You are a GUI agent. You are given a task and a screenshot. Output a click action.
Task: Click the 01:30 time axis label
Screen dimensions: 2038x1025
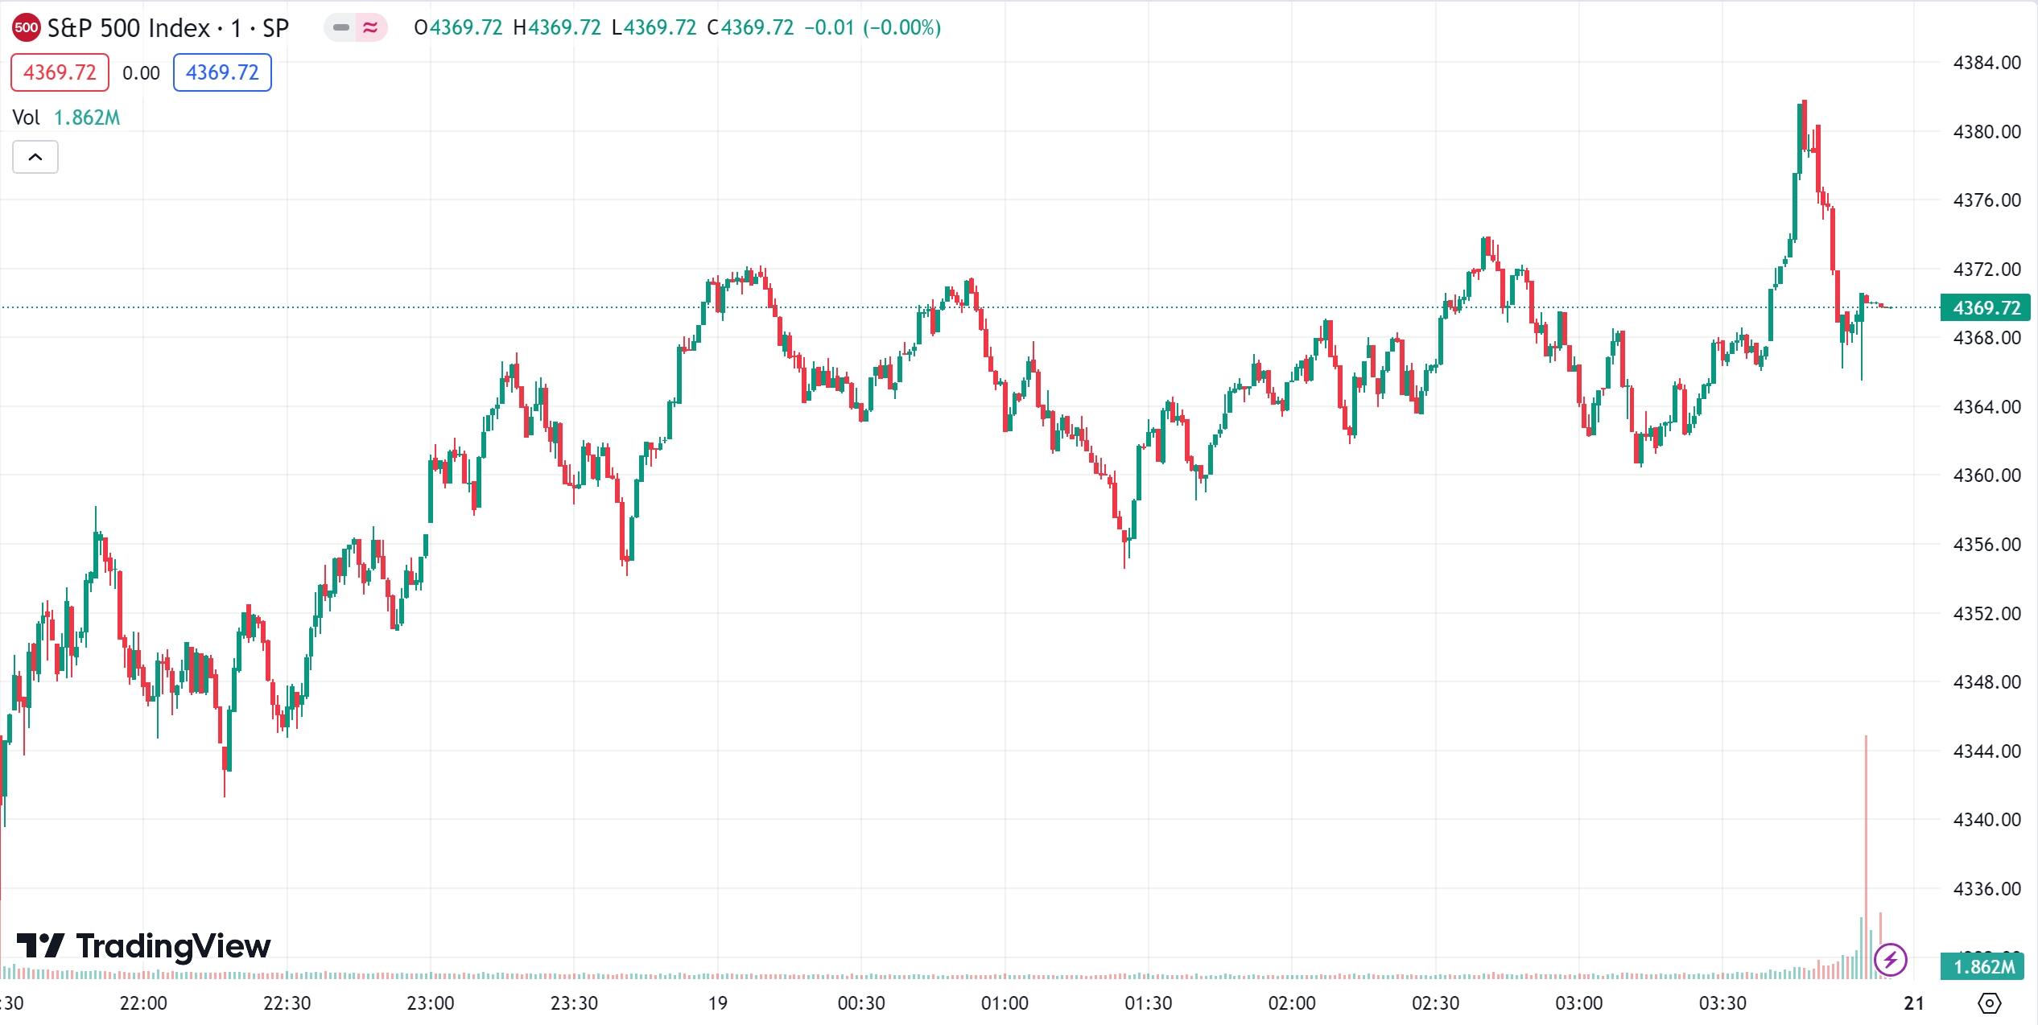click(1148, 1003)
